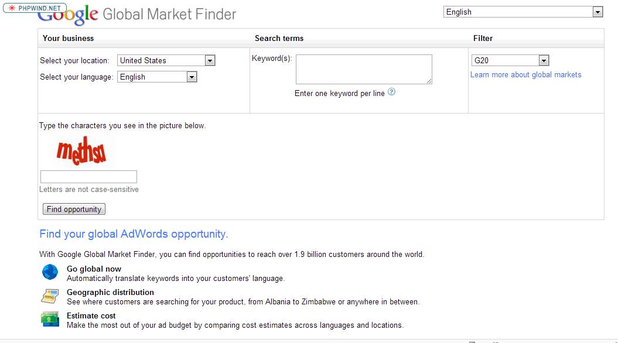Click the green money Estimate cost icon
The height and width of the screenshot is (343, 618).
(50, 319)
